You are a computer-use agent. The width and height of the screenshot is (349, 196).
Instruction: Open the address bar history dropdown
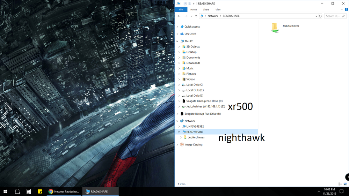point(316,16)
